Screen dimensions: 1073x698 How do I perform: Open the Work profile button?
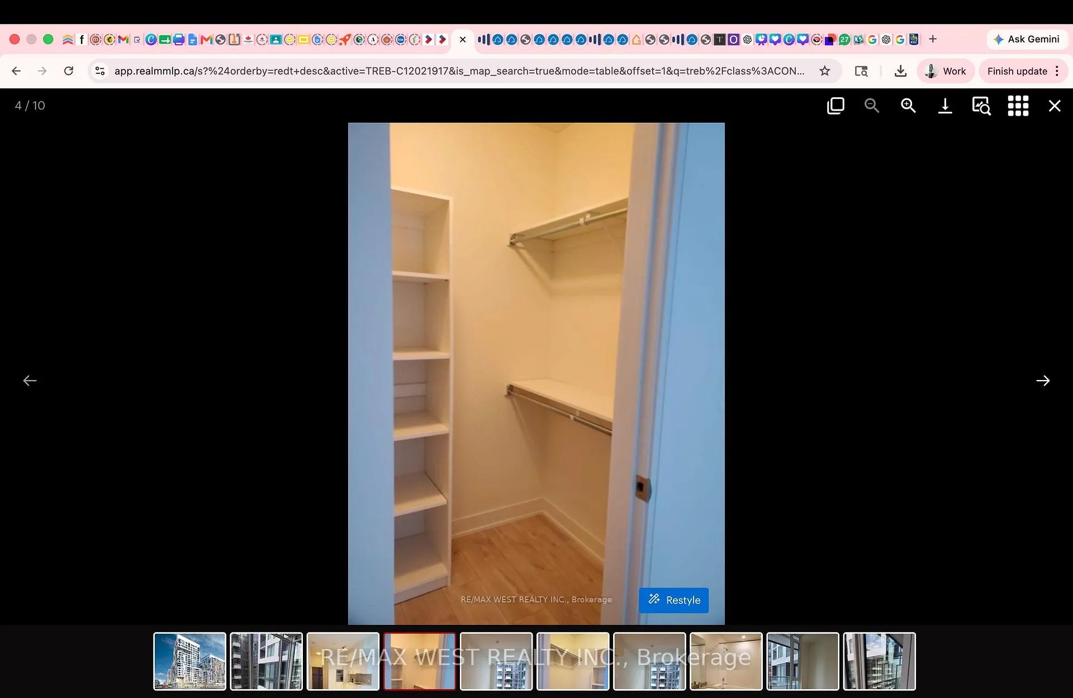click(946, 71)
